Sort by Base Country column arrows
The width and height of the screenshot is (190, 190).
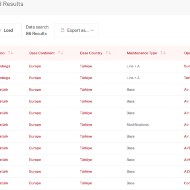pos(108,53)
